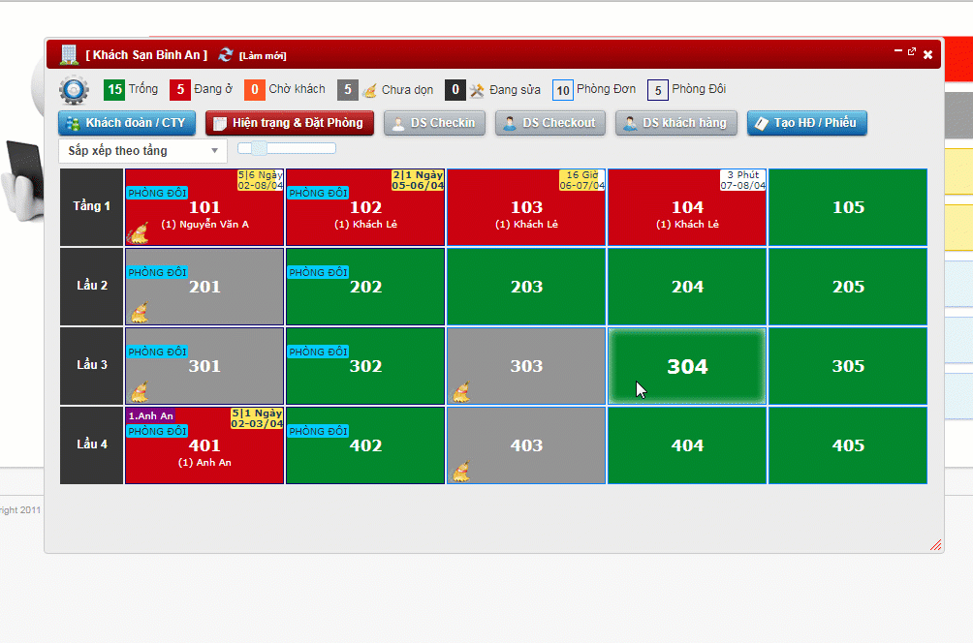Open the 'Sắp xếp theo tầng' dropdown
The width and height of the screenshot is (973, 643).
click(142, 151)
